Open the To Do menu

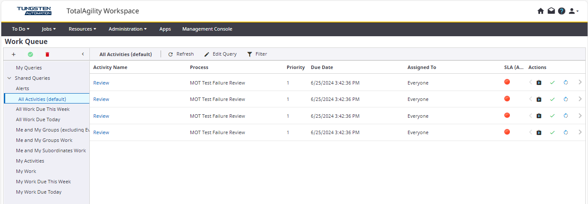(21, 29)
